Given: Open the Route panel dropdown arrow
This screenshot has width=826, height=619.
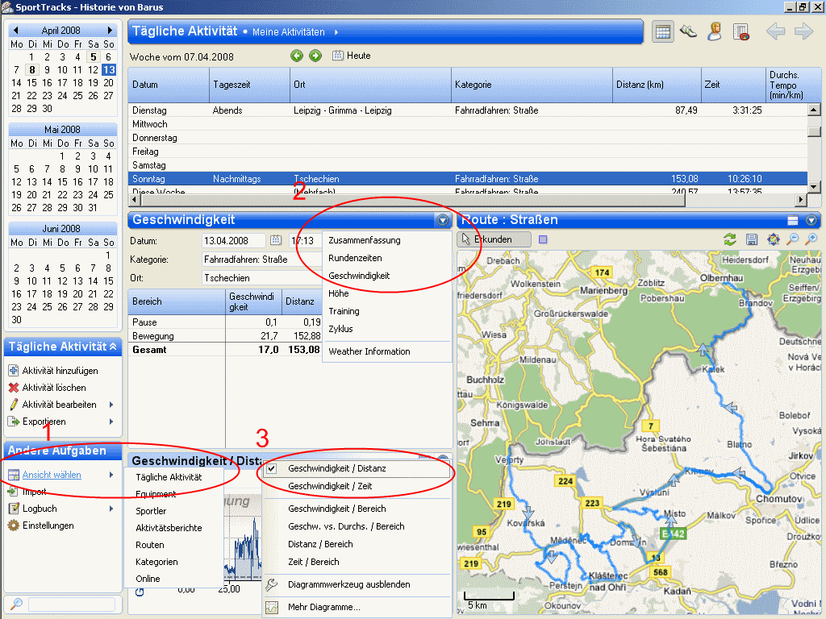Looking at the screenshot, I should (x=811, y=220).
